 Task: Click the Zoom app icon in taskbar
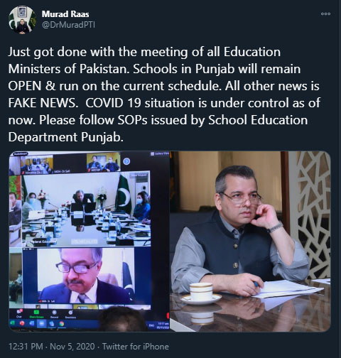pos(42,323)
